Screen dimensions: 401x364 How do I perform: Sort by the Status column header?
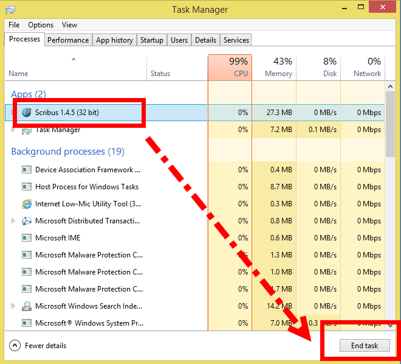(x=177, y=68)
